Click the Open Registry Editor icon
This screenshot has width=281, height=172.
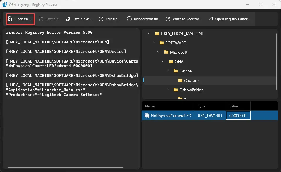tap(211, 19)
